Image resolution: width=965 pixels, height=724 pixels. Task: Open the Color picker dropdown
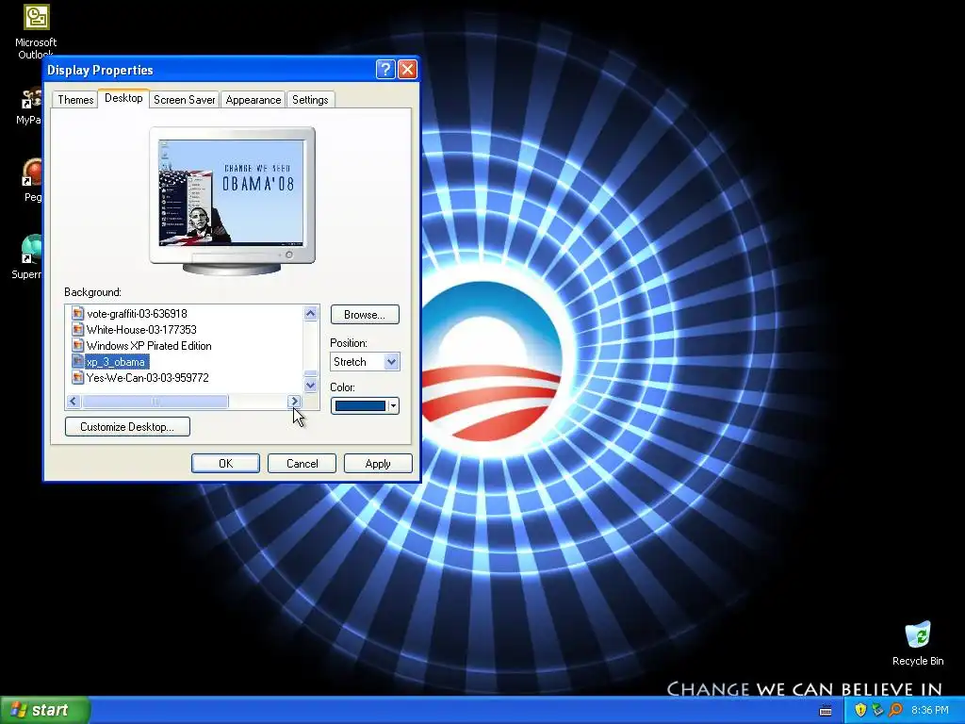click(x=365, y=405)
